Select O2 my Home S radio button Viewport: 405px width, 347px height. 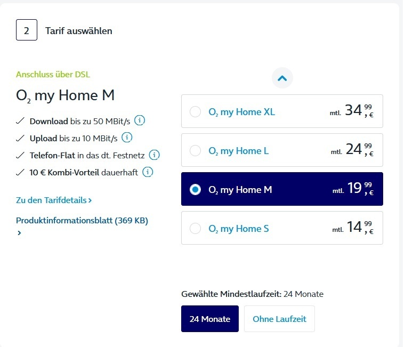tap(195, 229)
